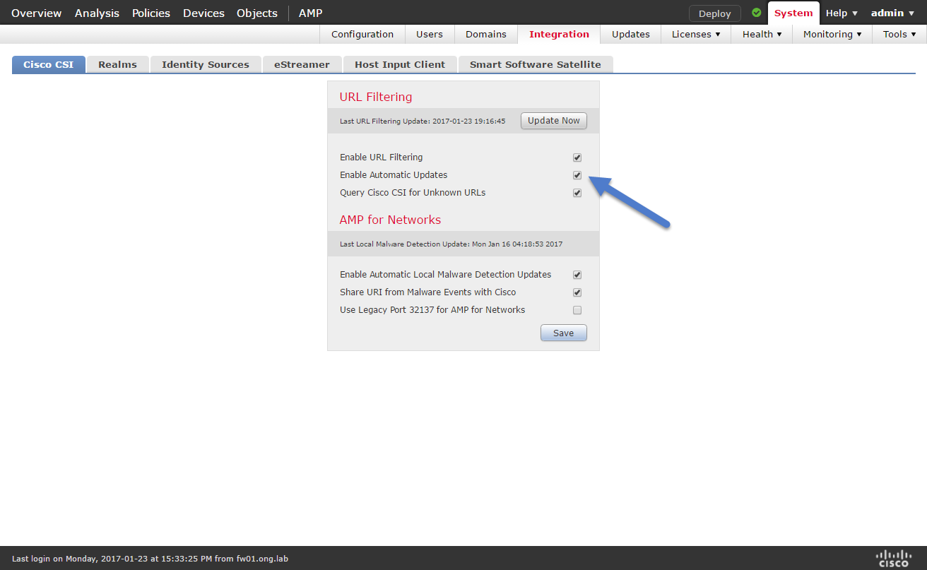Image resolution: width=927 pixels, height=570 pixels.
Task: Click the Last Local Malware Detection Update text
Action: pos(451,244)
